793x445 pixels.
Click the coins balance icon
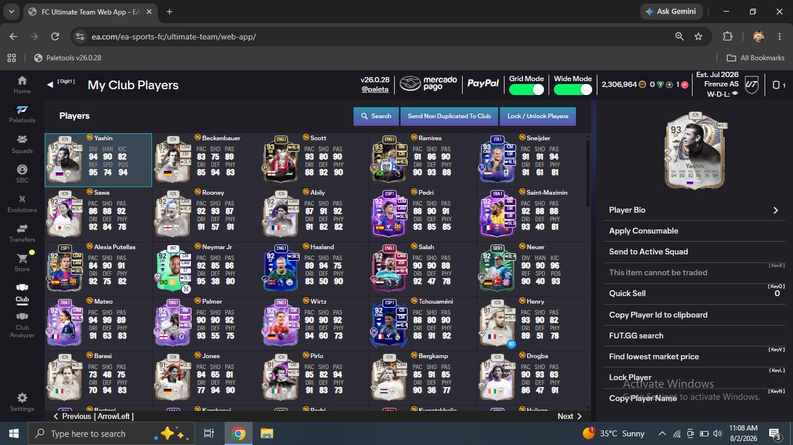click(x=642, y=85)
